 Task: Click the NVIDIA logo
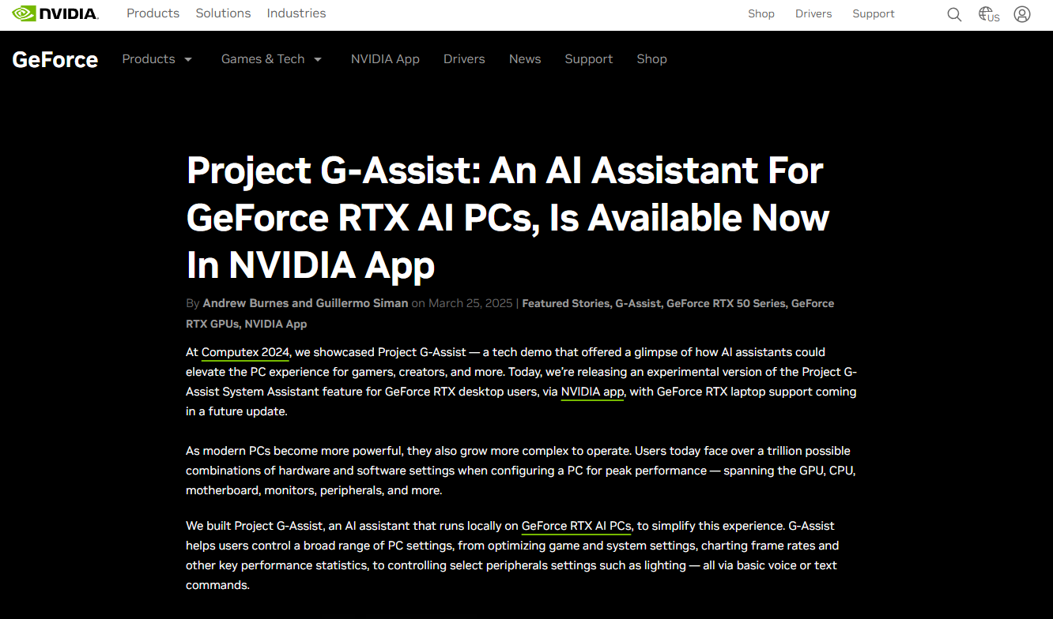point(55,13)
